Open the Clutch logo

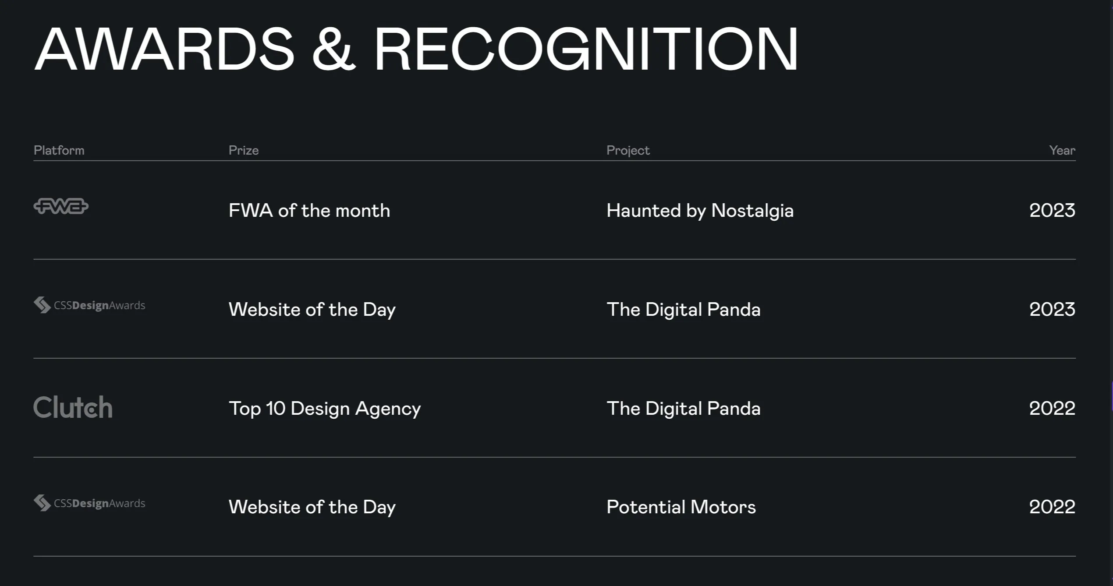(73, 407)
